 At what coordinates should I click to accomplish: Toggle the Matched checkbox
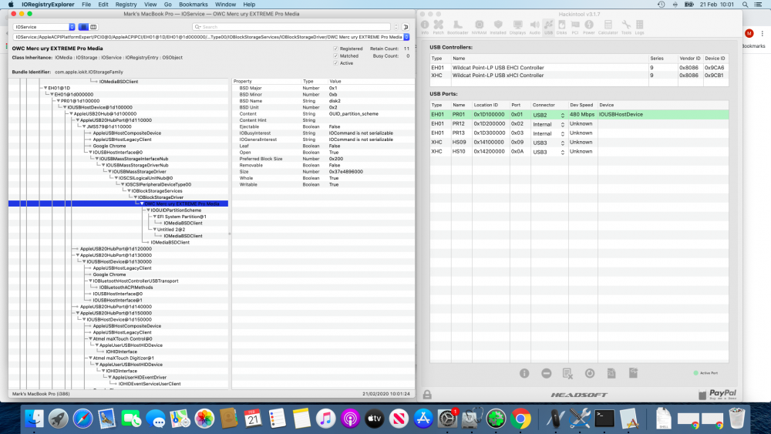335,56
